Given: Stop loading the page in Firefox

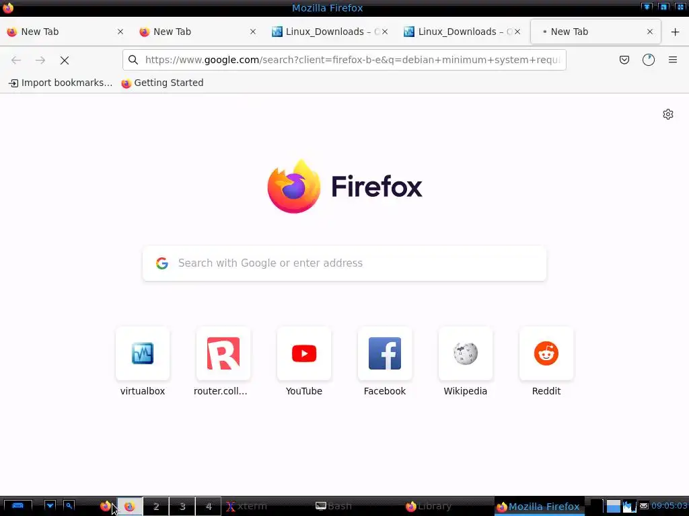Looking at the screenshot, I should click(65, 60).
